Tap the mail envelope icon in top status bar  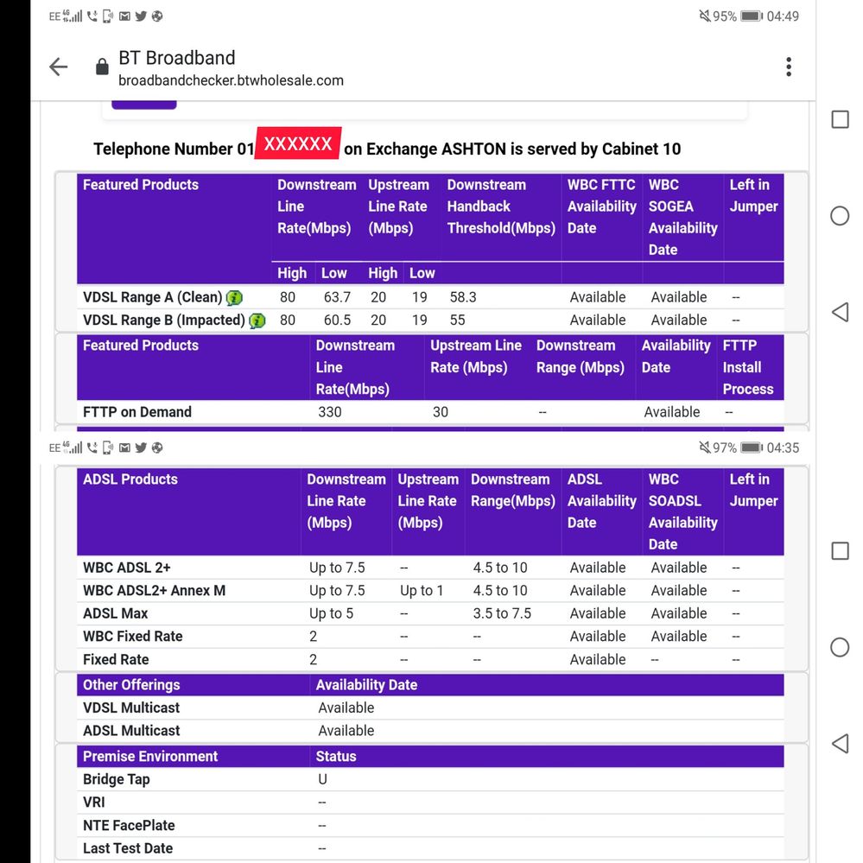click(124, 16)
